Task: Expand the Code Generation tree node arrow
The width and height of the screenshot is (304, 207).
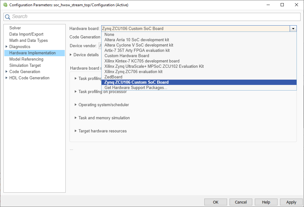Action: 7,71
